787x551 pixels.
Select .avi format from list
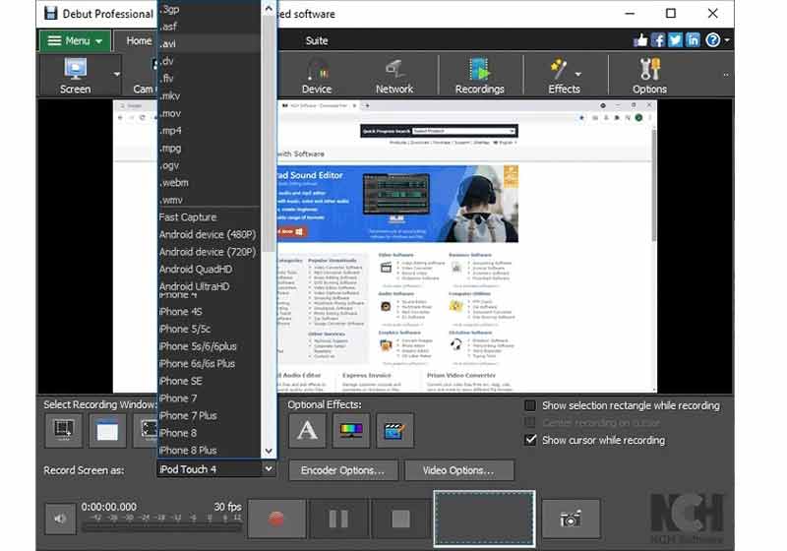coord(210,43)
